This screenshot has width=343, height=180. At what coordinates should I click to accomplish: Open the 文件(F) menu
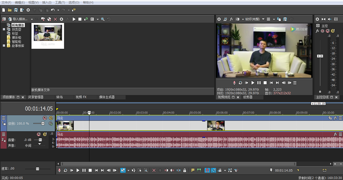coord(6,2)
